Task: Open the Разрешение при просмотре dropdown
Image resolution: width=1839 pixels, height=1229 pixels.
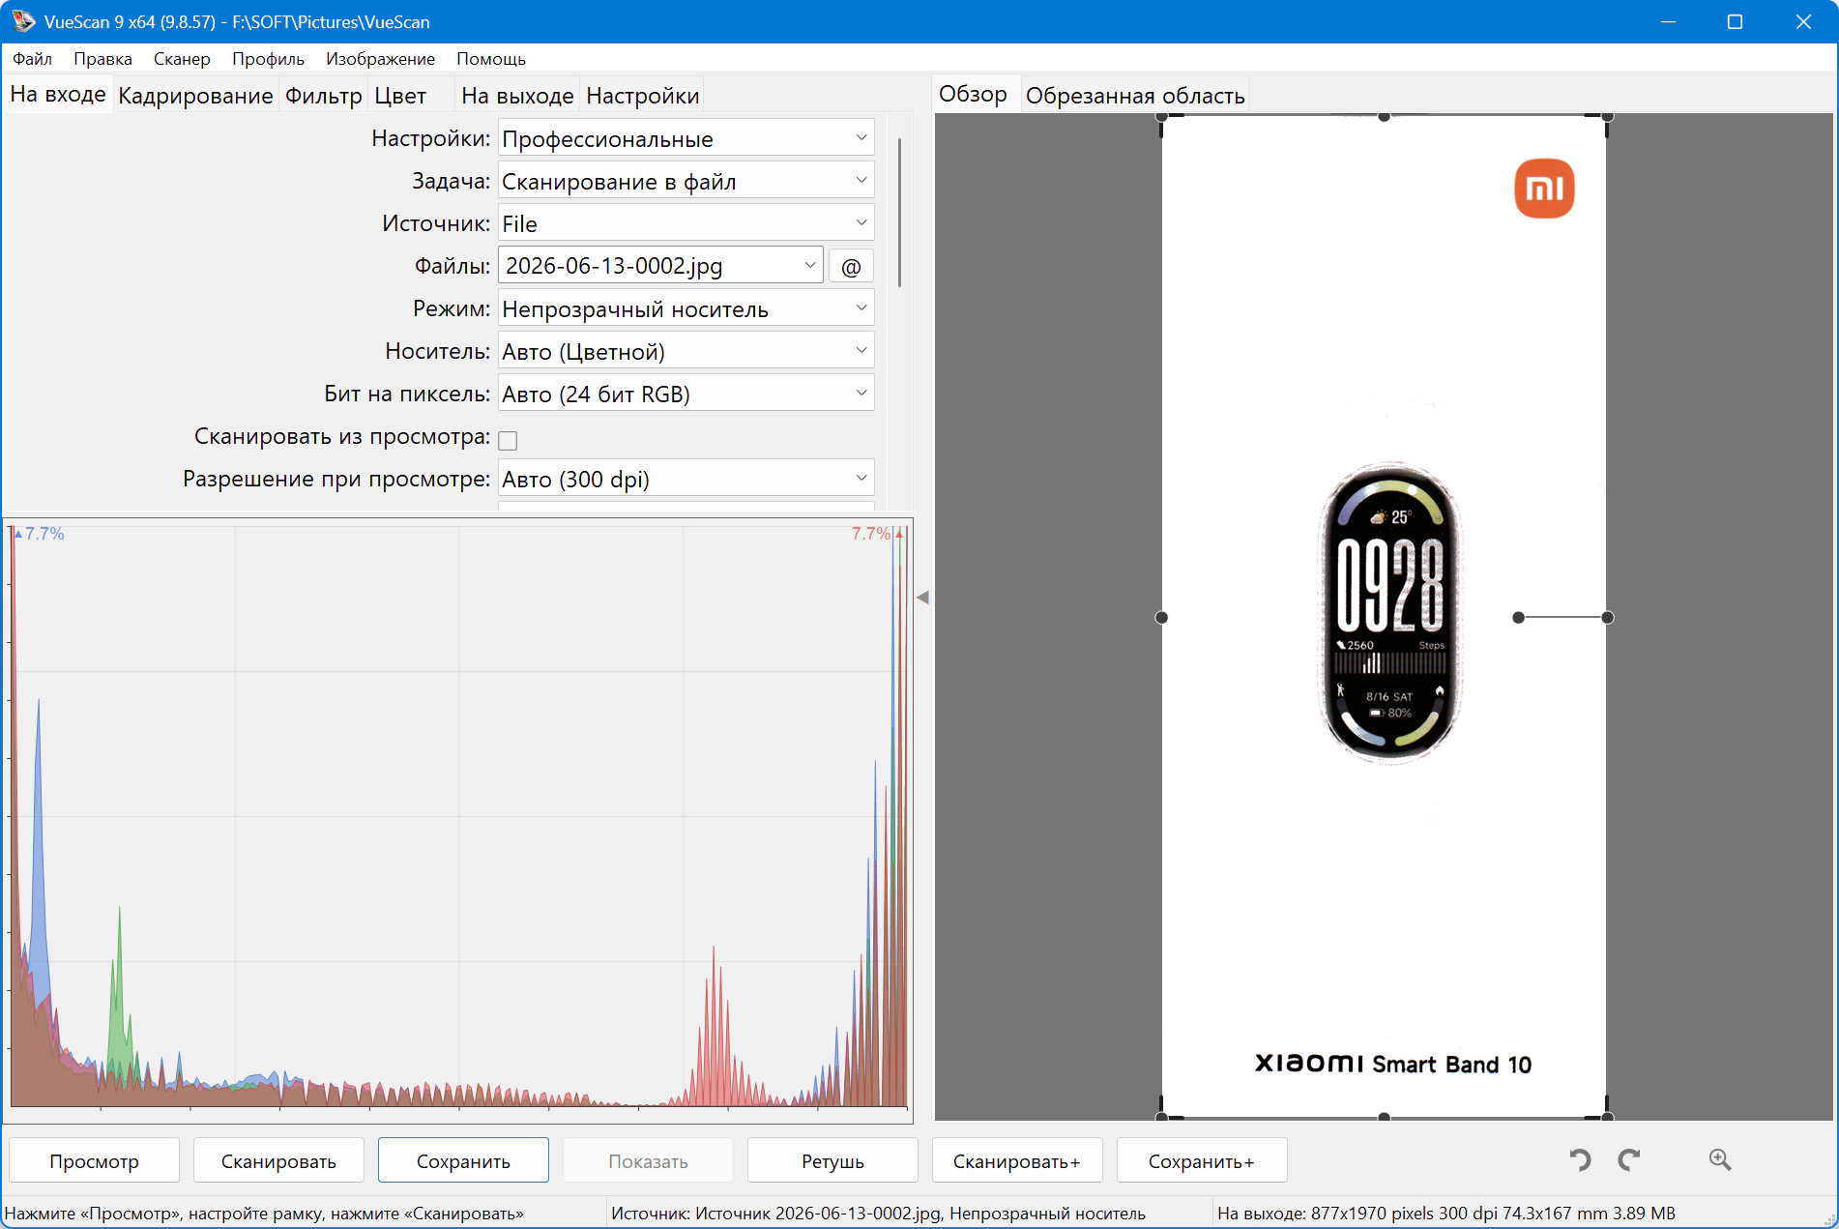Action: click(686, 479)
